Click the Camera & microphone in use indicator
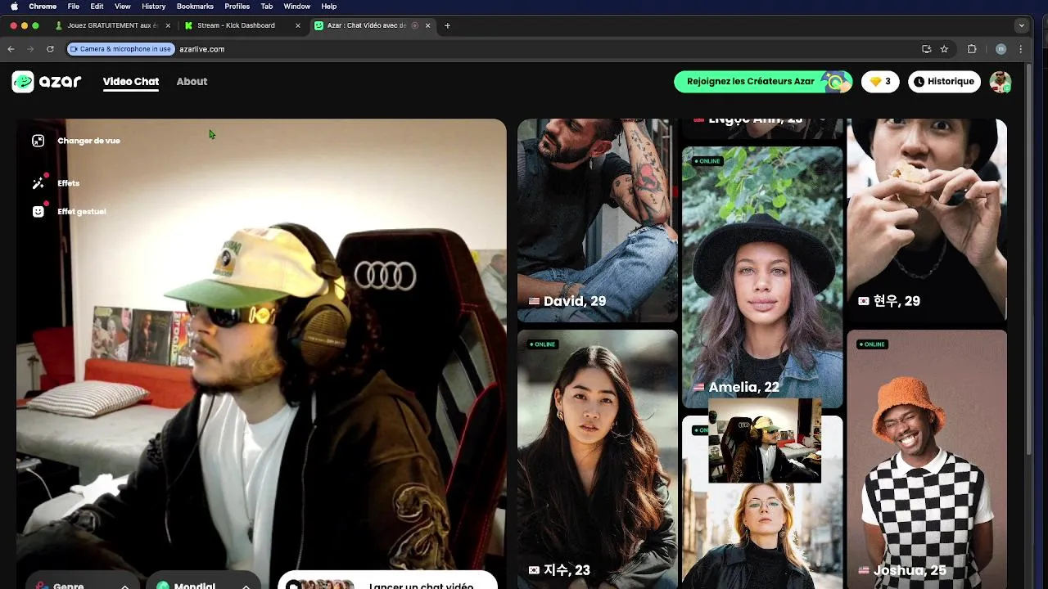This screenshot has height=589, width=1048. 121,49
